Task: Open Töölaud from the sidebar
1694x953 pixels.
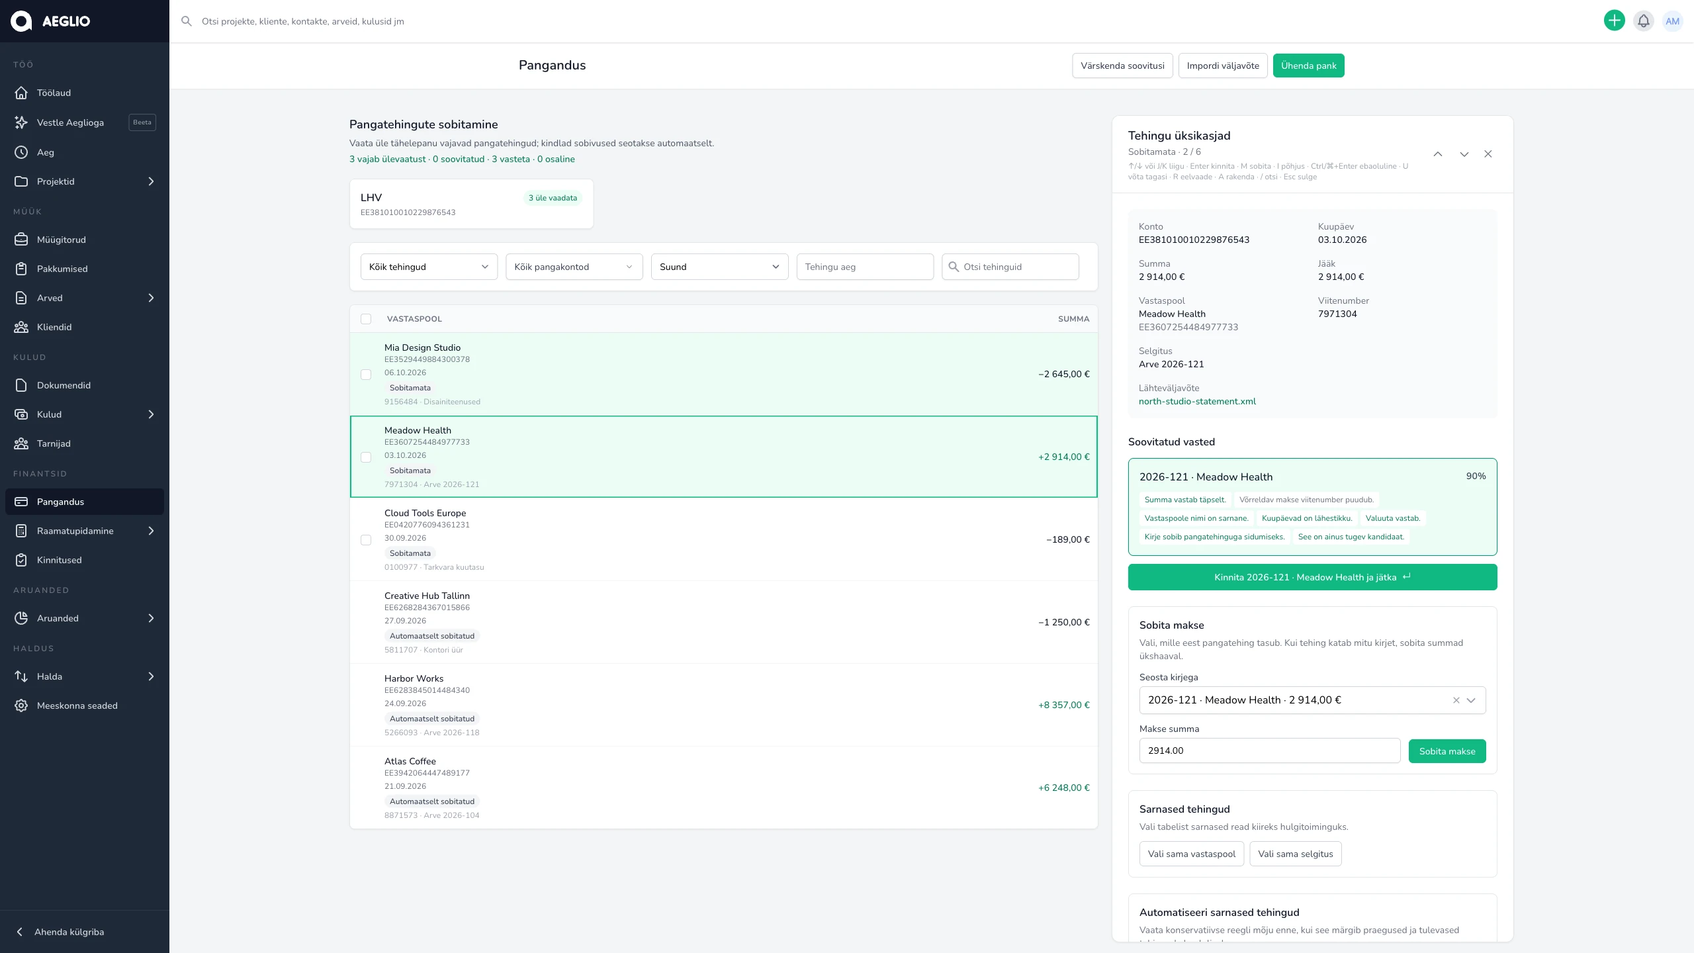Action: (85, 93)
